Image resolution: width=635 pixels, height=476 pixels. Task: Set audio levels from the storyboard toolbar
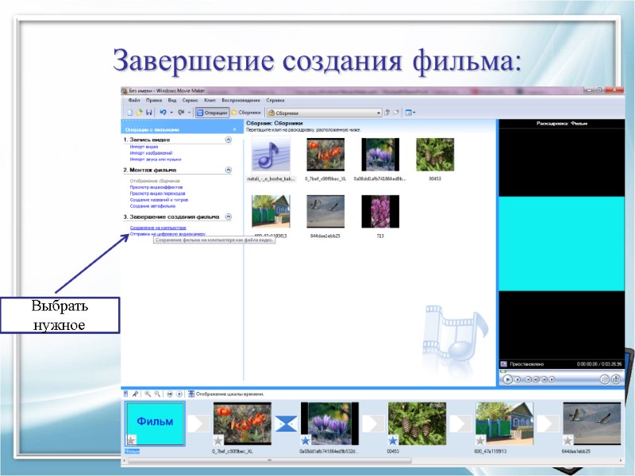126,393
